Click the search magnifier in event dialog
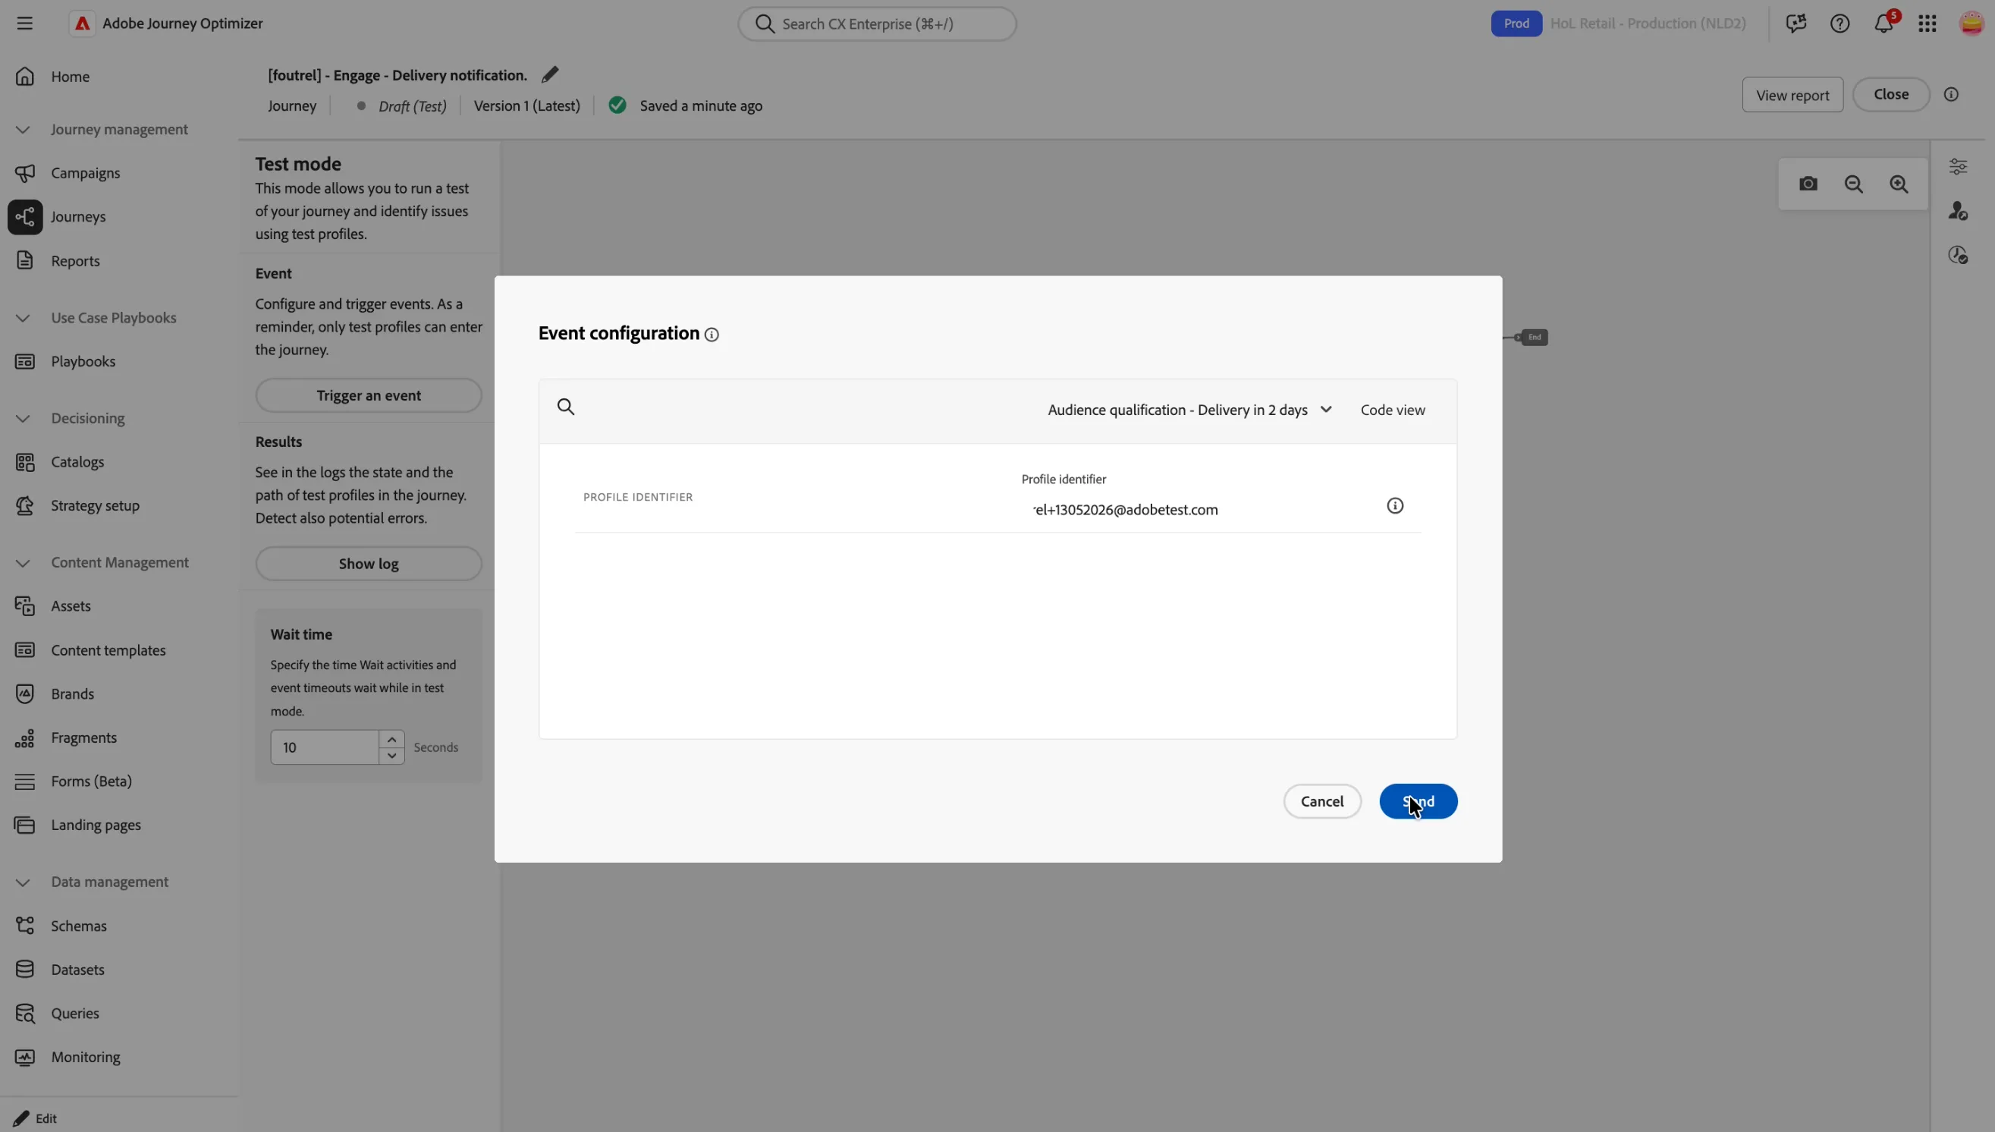Viewport: 1995px width, 1132px height. point(566,407)
